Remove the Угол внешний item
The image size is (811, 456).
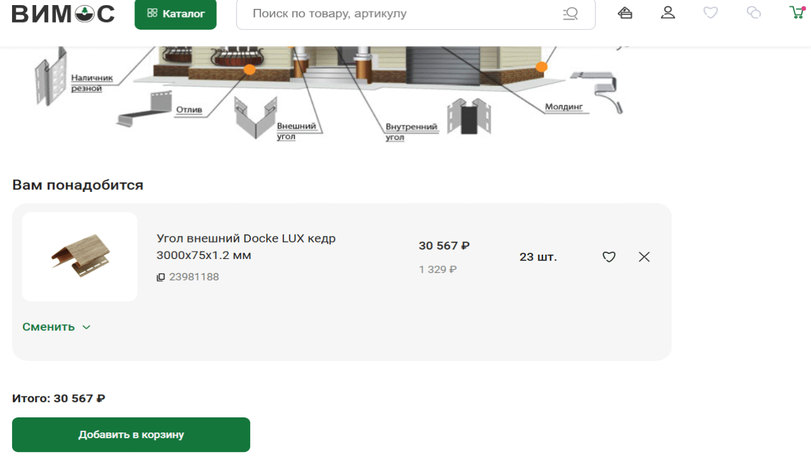[644, 257]
